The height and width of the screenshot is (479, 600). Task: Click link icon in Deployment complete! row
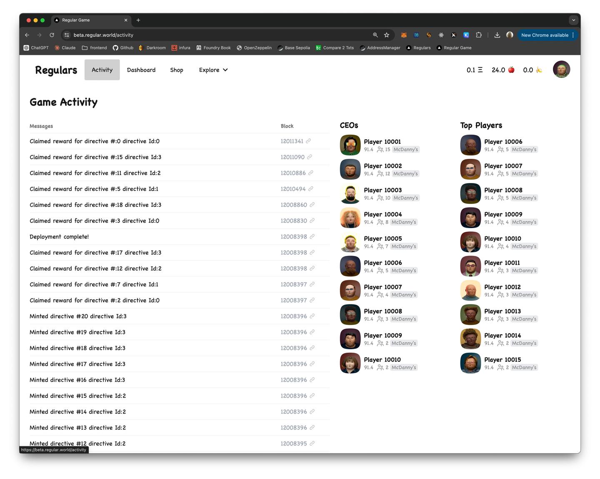312,236
